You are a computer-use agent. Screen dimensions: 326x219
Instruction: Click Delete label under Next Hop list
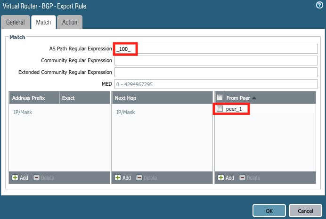click(x=150, y=178)
